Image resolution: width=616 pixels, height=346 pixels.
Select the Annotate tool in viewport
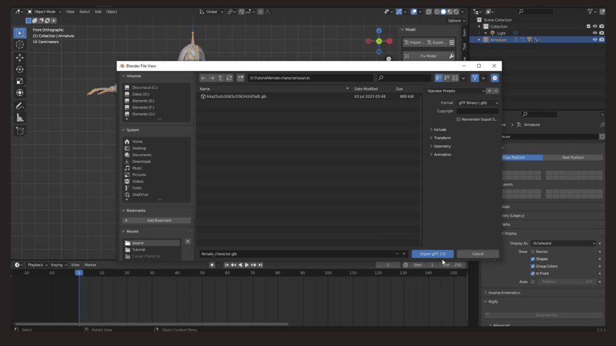pos(20,106)
